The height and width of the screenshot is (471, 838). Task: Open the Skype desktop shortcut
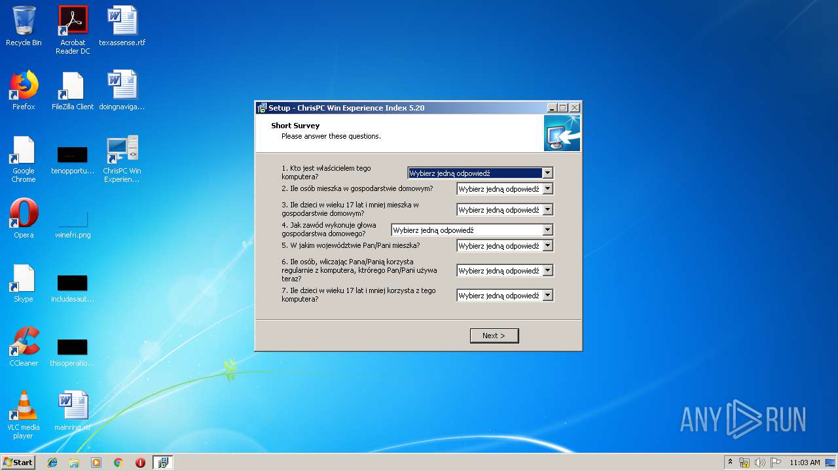coord(24,283)
